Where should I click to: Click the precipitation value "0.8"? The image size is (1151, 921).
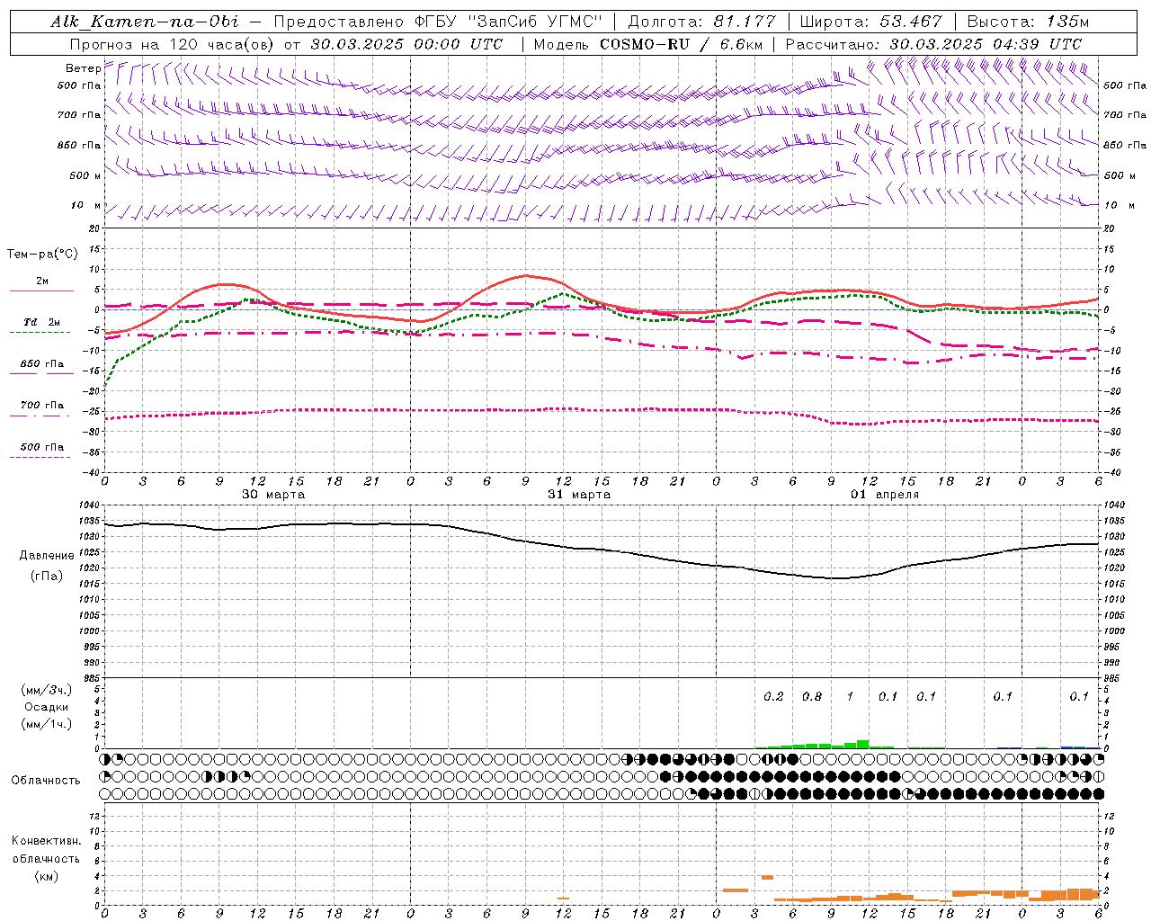pyautogui.click(x=811, y=697)
